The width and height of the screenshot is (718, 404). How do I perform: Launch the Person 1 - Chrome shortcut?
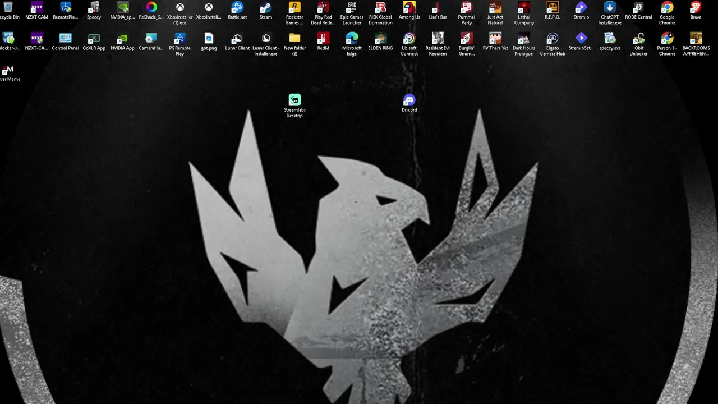point(667,38)
